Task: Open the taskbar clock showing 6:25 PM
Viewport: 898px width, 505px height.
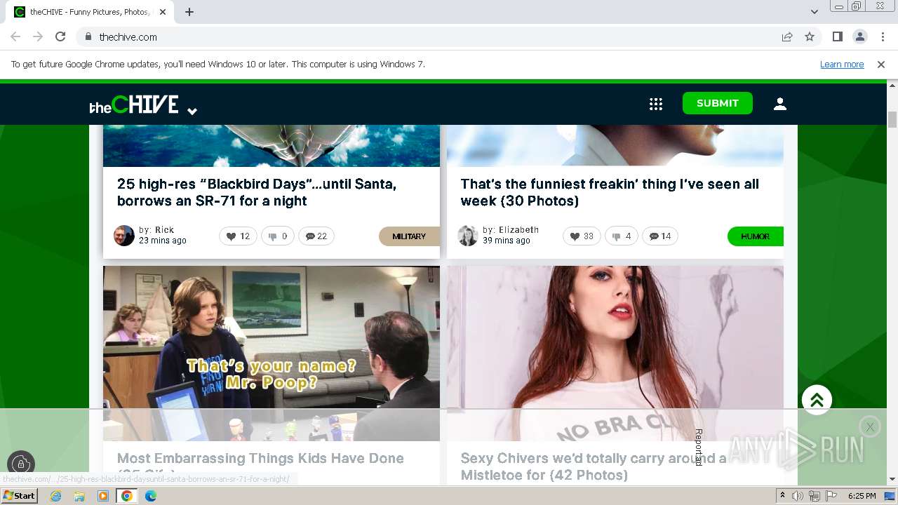Action: point(862,496)
